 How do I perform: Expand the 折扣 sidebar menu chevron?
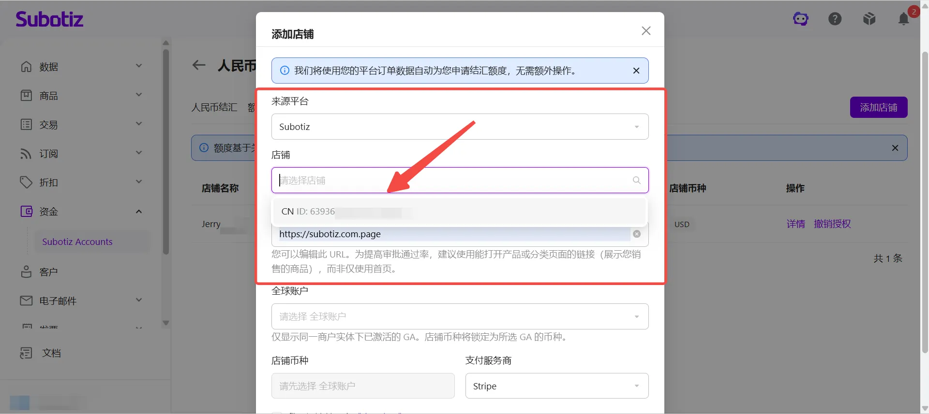click(x=139, y=182)
